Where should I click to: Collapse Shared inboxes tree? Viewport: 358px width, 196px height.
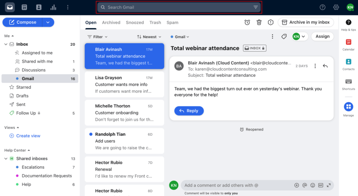click(6, 158)
